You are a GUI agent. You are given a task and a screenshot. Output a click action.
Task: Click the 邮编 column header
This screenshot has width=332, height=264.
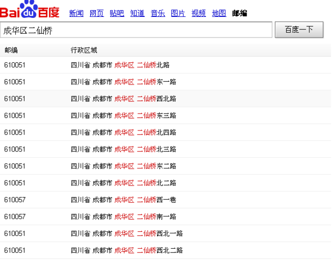point(11,50)
